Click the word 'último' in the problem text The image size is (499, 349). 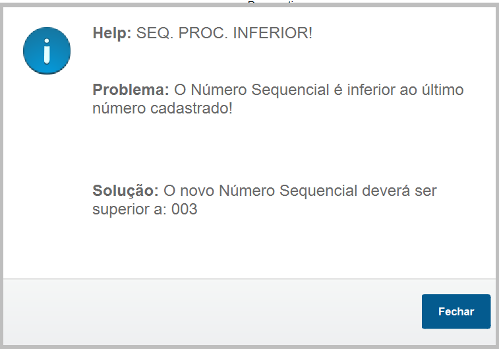click(442, 90)
